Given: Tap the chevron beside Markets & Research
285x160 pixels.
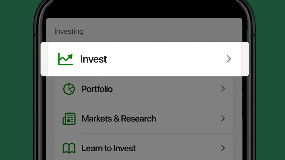Looking at the screenshot, I should coord(223,119).
